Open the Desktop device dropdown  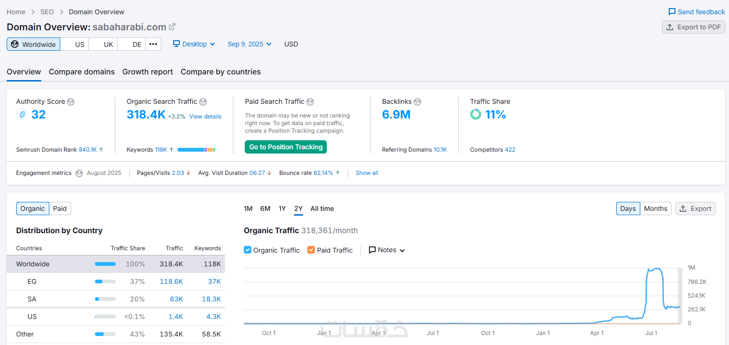pyautogui.click(x=194, y=44)
